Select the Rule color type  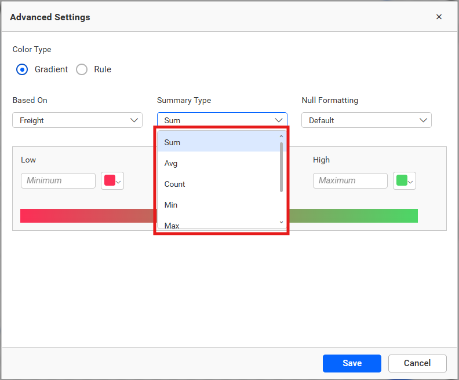click(82, 69)
